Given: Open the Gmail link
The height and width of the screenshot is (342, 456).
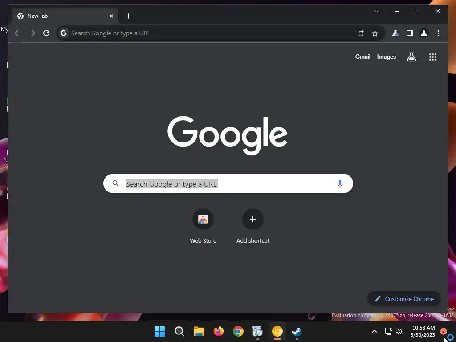Looking at the screenshot, I should pos(362,57).
